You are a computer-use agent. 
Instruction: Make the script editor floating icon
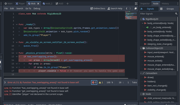(135, 9)
